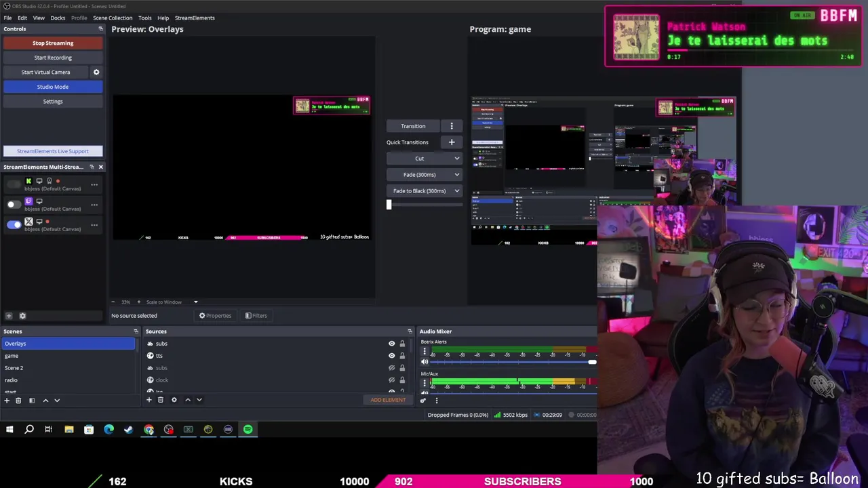The width and height of the screenshot is (868, 488).
Task: Show the clock source
Action: tap(391, 380)
